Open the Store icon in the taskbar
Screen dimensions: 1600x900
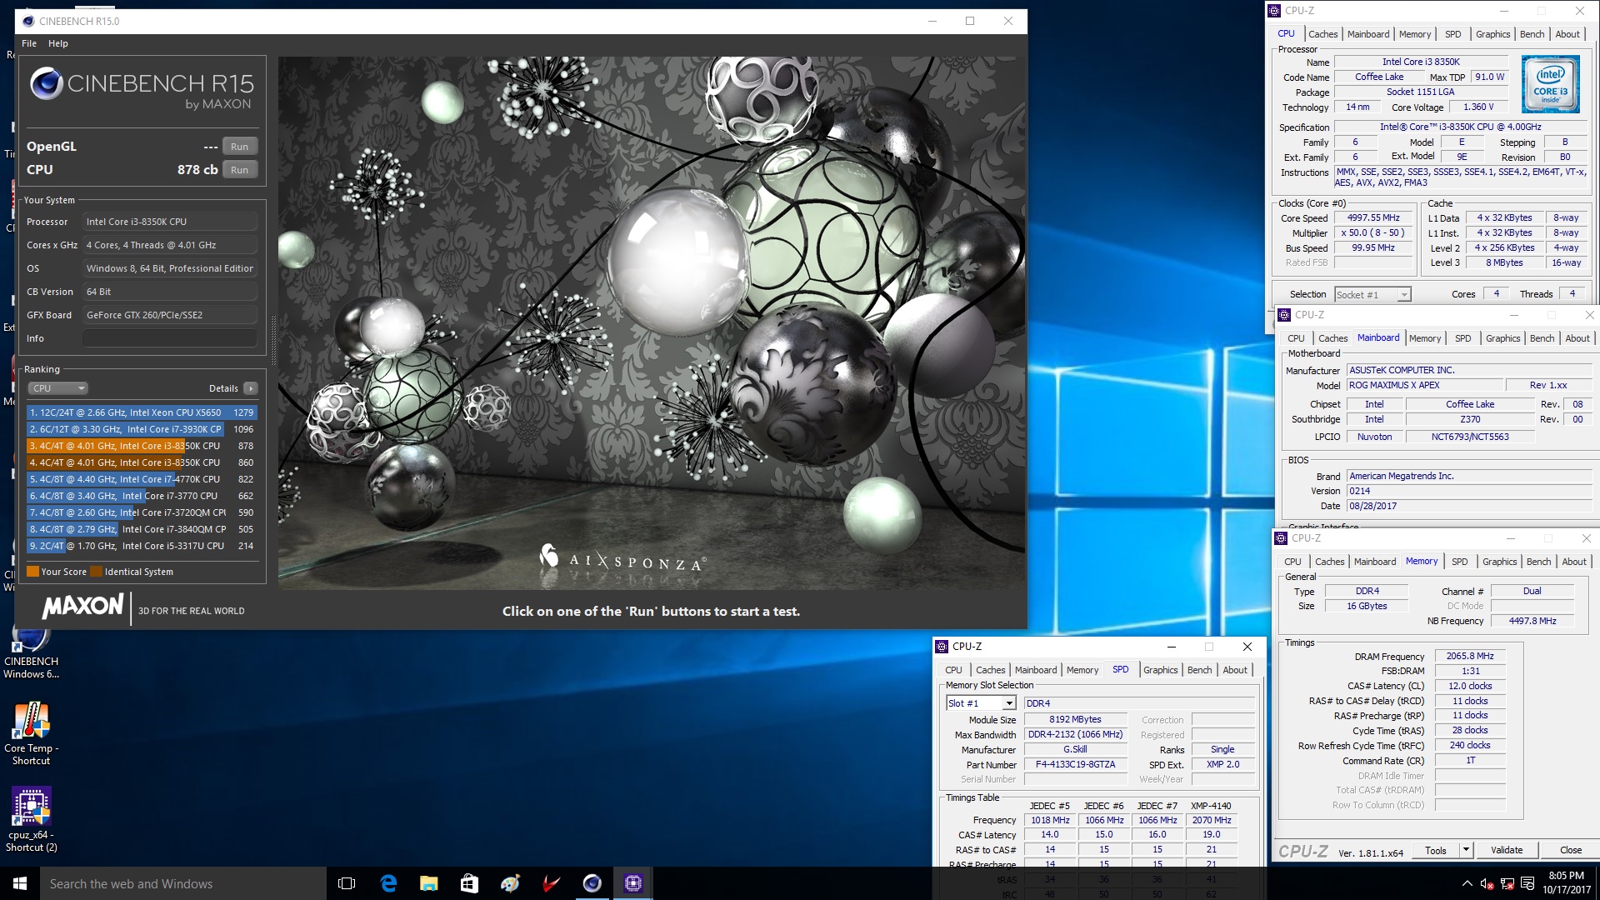469,883
